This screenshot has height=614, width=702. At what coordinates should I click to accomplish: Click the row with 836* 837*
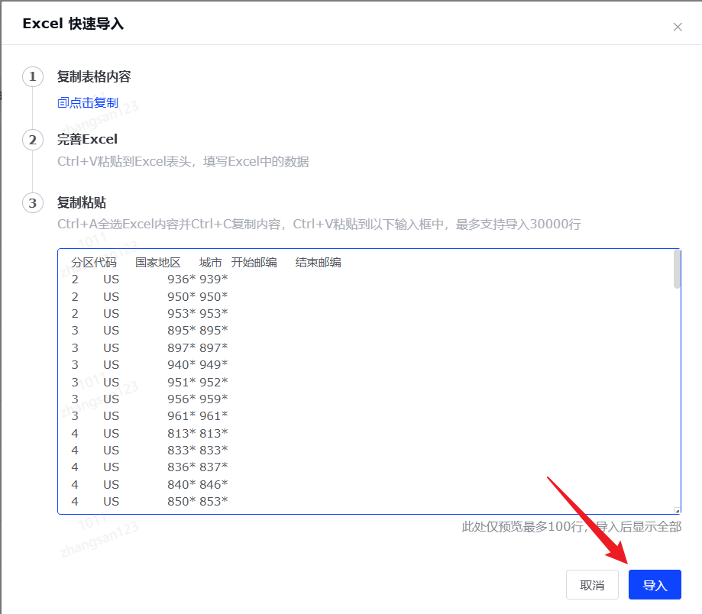(x=150, y=467)
